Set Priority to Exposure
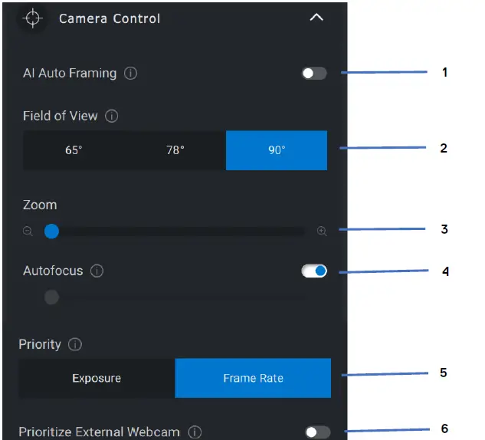The image size is (485, 440). click(x=97, y=378)
